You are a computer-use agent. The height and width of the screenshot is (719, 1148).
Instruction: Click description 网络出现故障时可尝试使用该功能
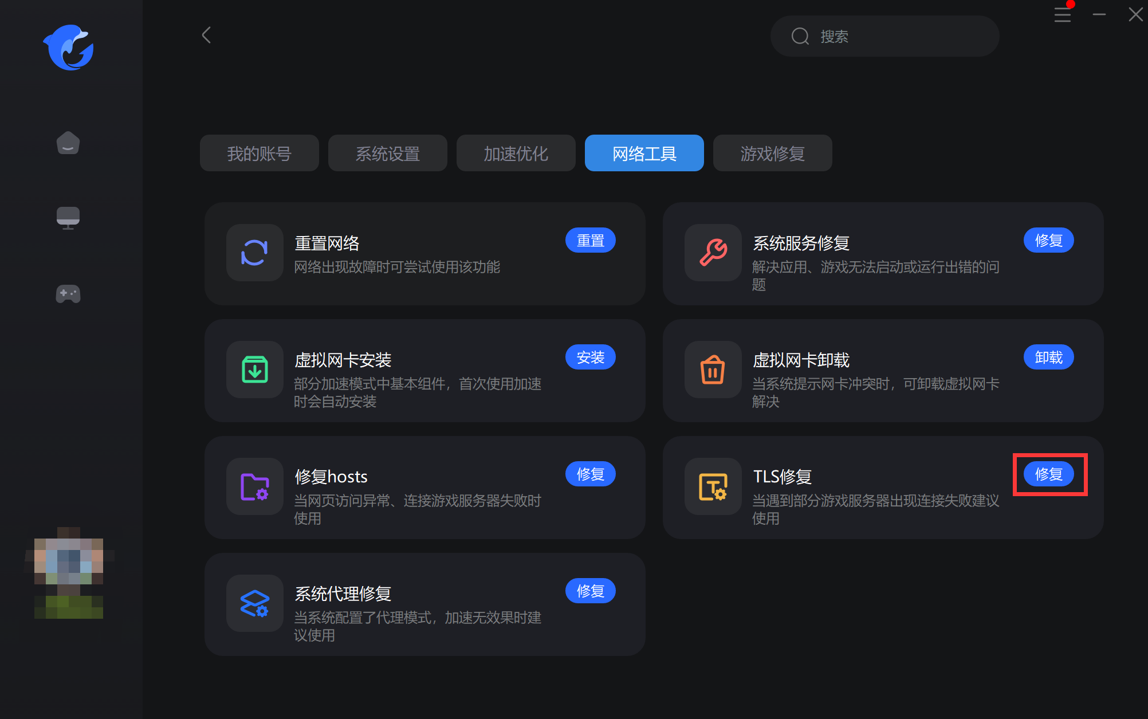pyautogui.click(x=397, y=267)
